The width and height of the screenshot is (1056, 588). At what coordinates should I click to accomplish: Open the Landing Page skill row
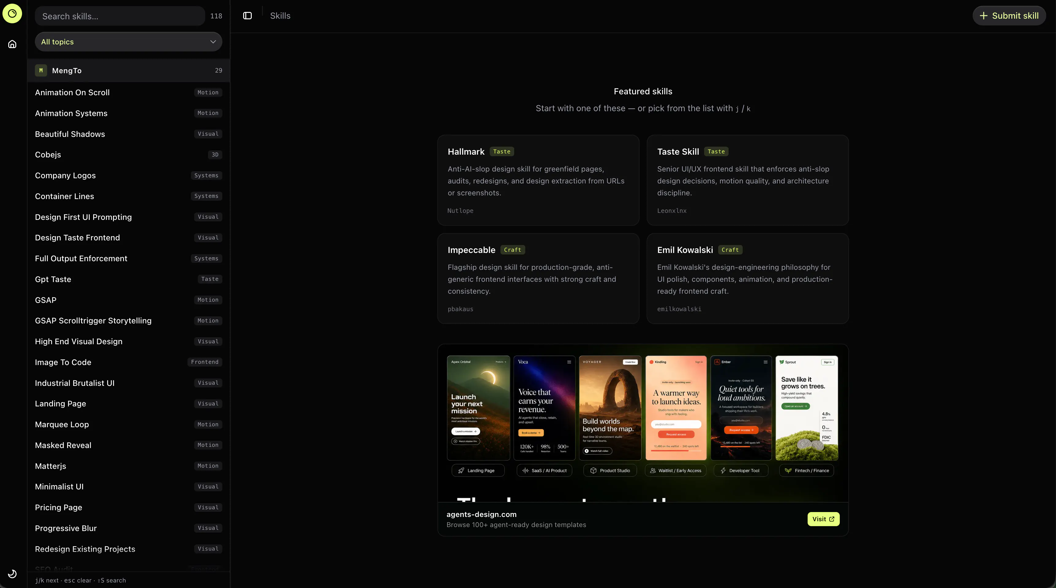(128, 404)
